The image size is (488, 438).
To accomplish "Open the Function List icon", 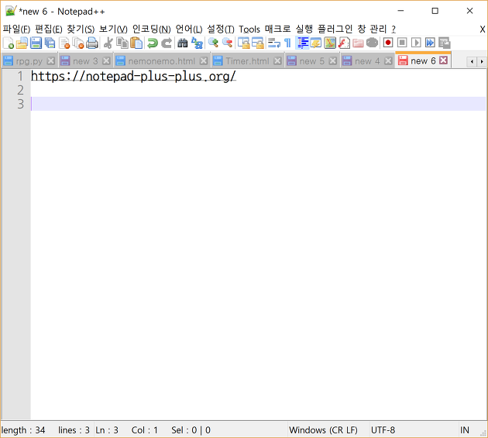I will tap(344, 43).
